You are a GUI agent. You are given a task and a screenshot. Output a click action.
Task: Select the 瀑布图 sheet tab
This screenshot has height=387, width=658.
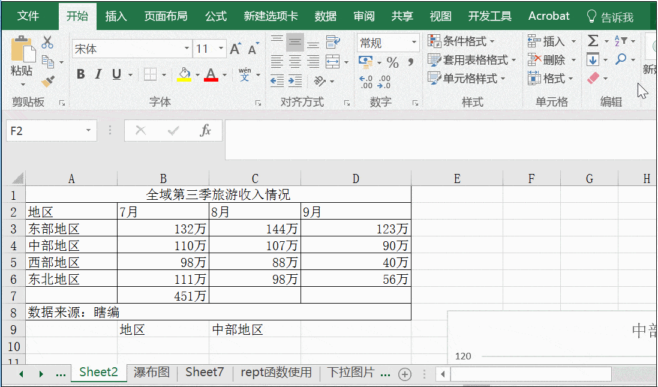coord(150,372)
